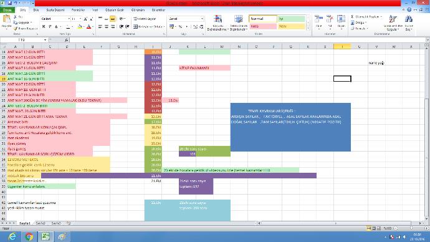
Task: Toggle Wrap Text (Metni Kaydır)
Action: (145, 19)
